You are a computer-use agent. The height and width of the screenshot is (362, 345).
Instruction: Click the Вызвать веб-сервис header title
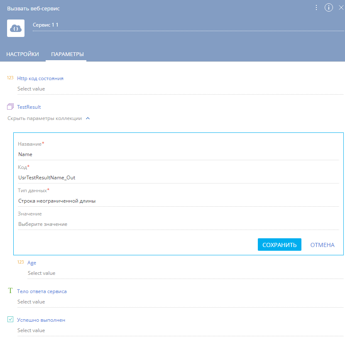[34, 9]
